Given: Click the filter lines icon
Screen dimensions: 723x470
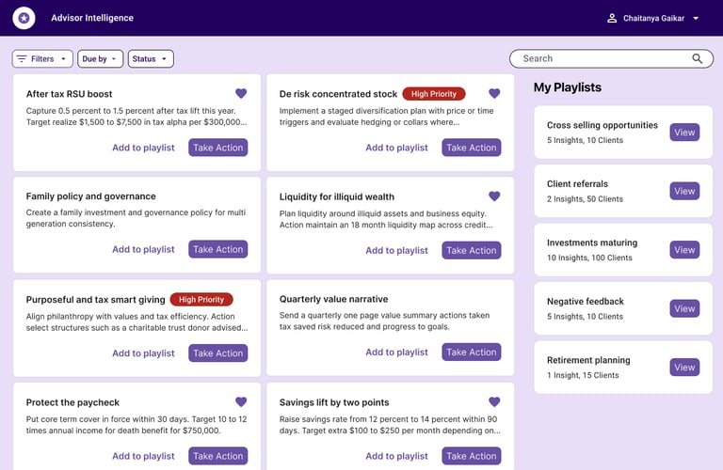Looking at the screenshot, I should [x=22, y=59].
